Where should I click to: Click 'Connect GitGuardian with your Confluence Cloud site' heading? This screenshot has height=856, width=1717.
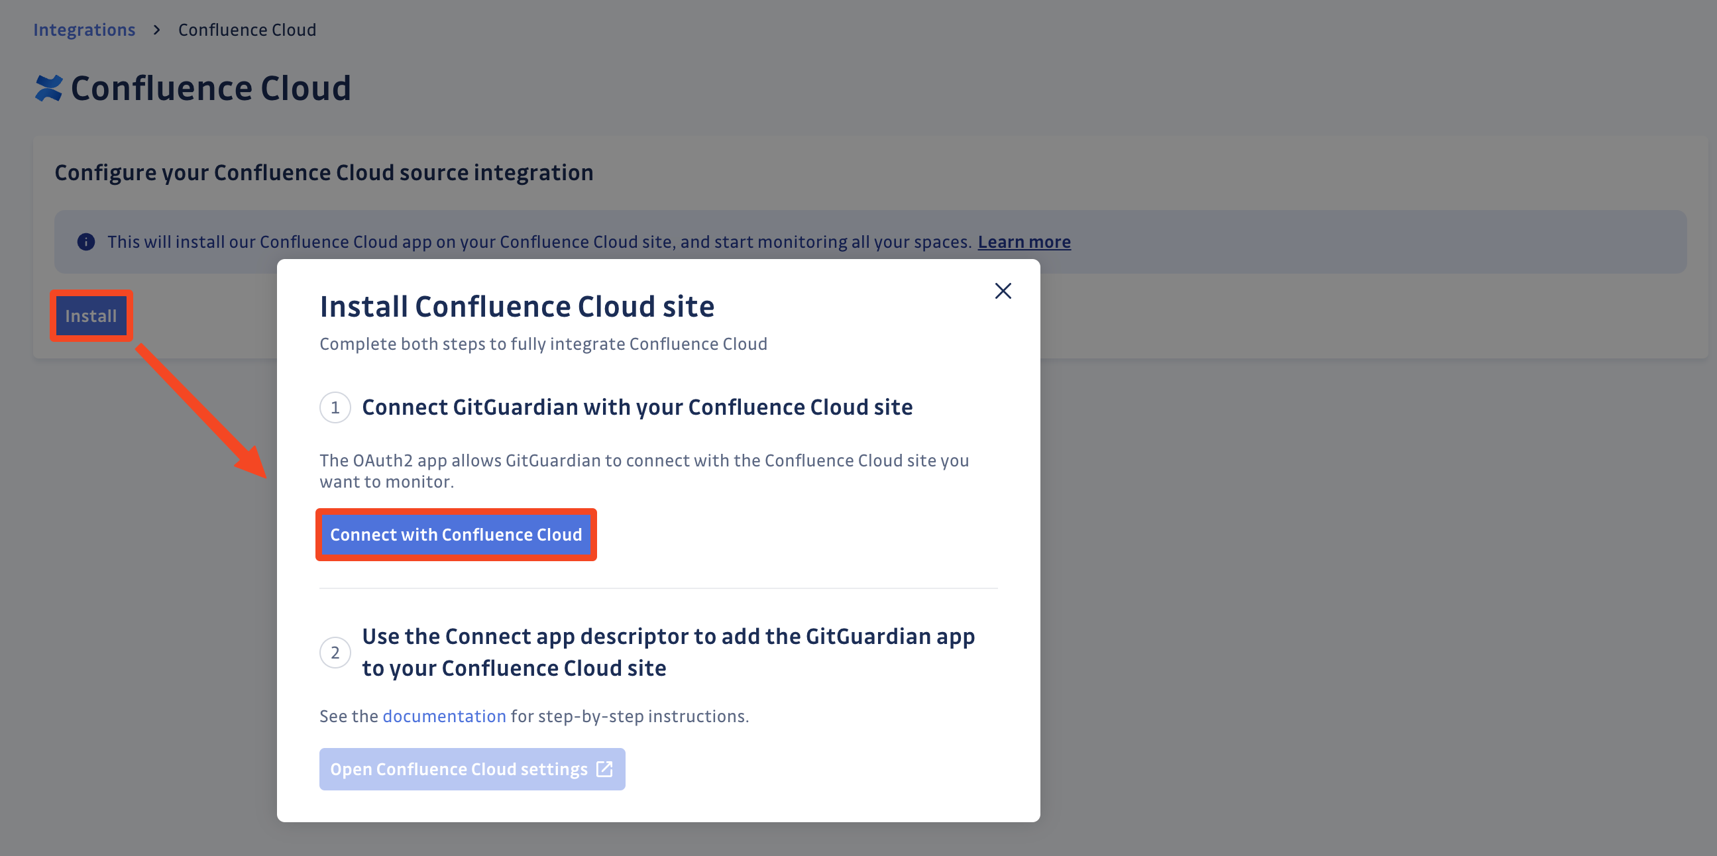click(x=637, y=407)
